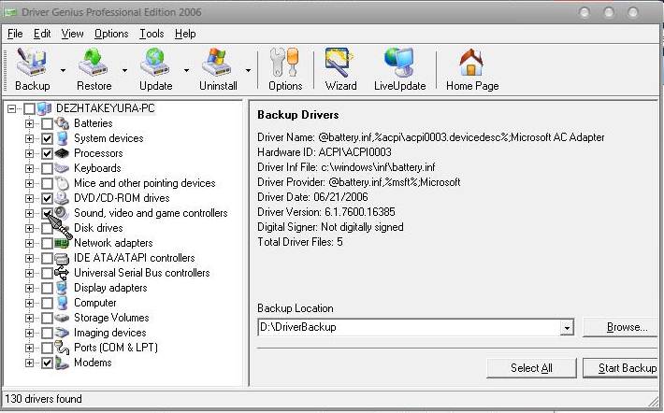Select the Disk drives label

pos(98,228)
